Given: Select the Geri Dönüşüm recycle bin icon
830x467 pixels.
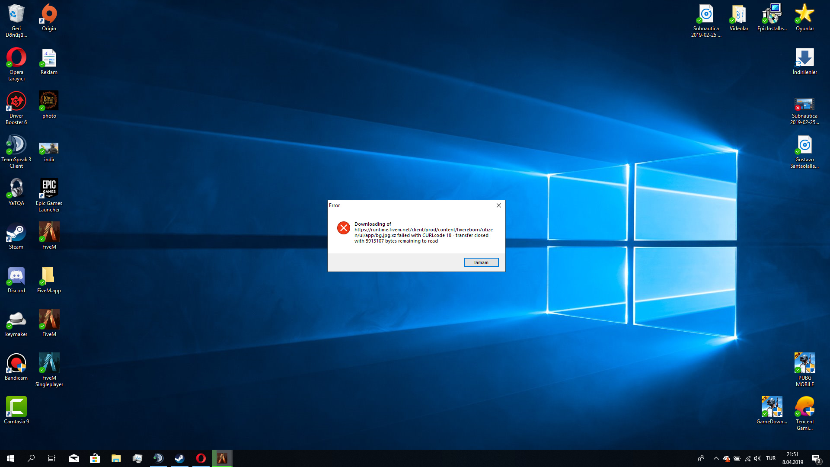Looking at the screenshot, I should click(16, 20).
